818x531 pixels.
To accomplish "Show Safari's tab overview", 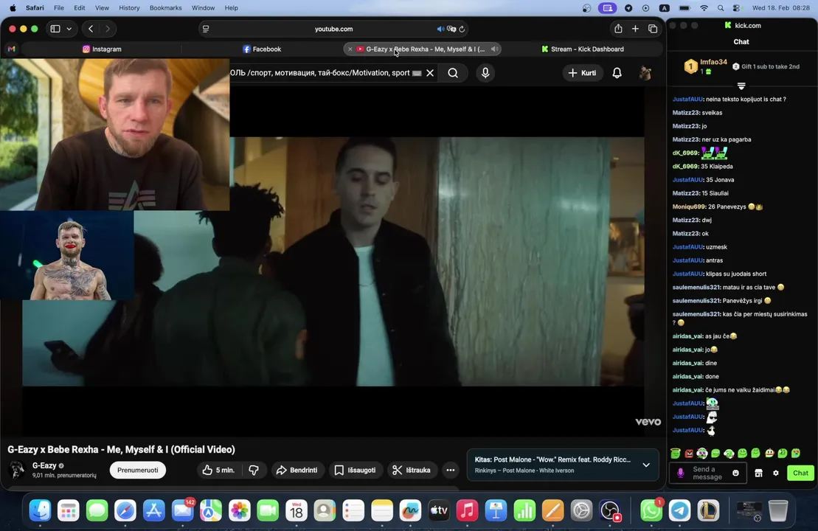I will (x=653, y=29).
